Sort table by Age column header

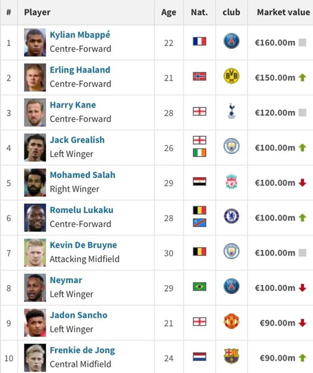[169, 12]
